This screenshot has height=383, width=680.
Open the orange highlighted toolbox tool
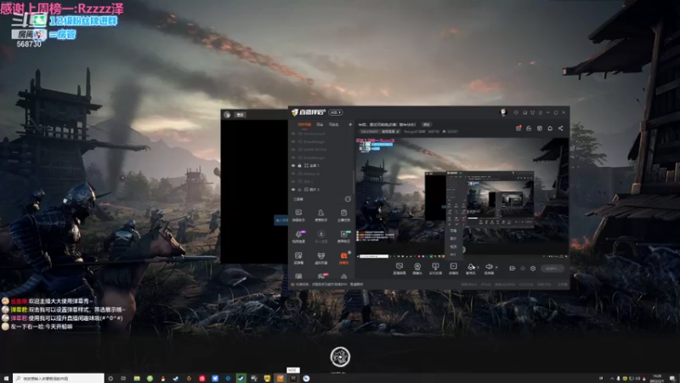pos(344,258)
